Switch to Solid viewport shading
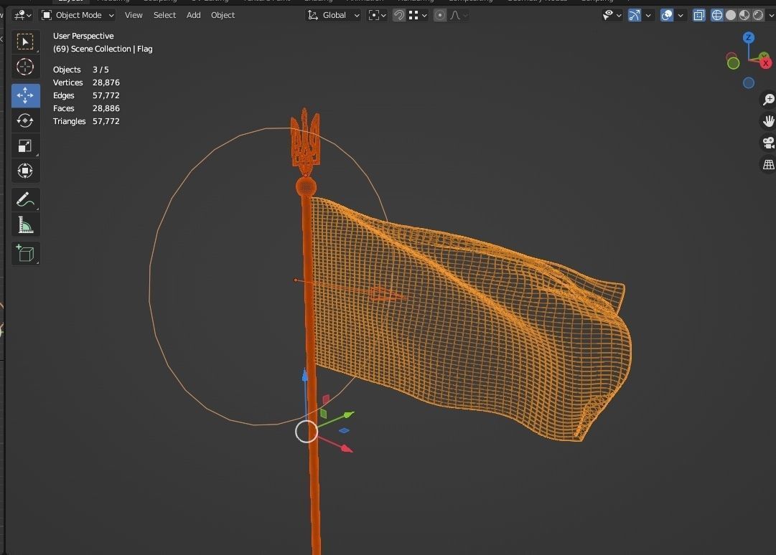776x555 pixels. 731,15
